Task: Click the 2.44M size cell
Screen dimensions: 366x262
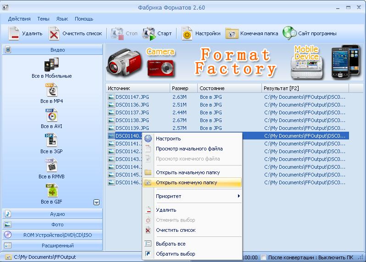Action: (179, 112)
